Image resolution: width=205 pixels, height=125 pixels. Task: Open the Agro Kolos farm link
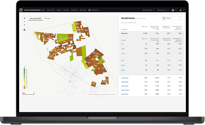pos(125,78)
